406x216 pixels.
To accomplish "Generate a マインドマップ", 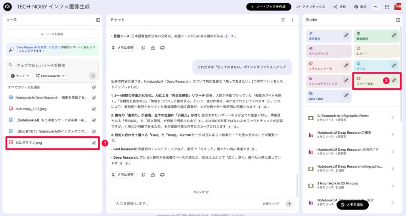I will 329,51.
